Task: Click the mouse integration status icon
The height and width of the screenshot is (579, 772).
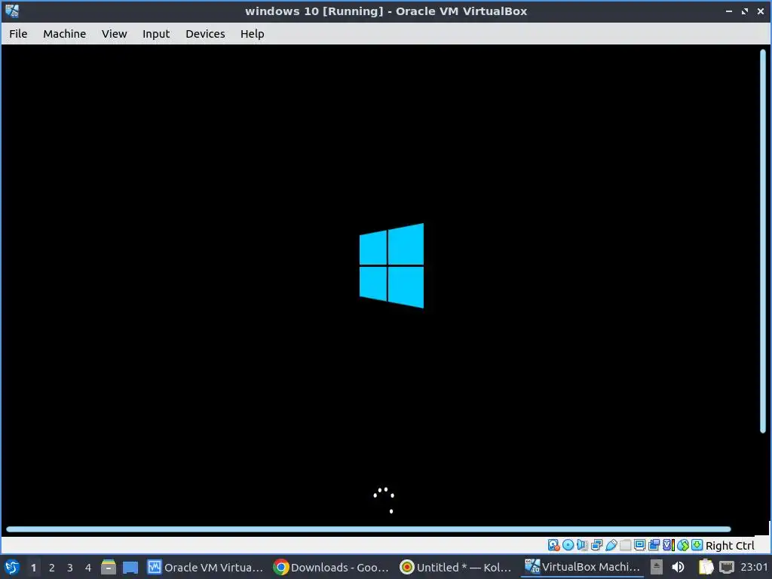Action: point(683,545)
